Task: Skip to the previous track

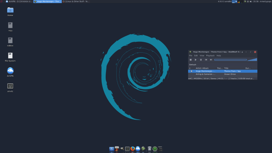Action: (206, 60)
